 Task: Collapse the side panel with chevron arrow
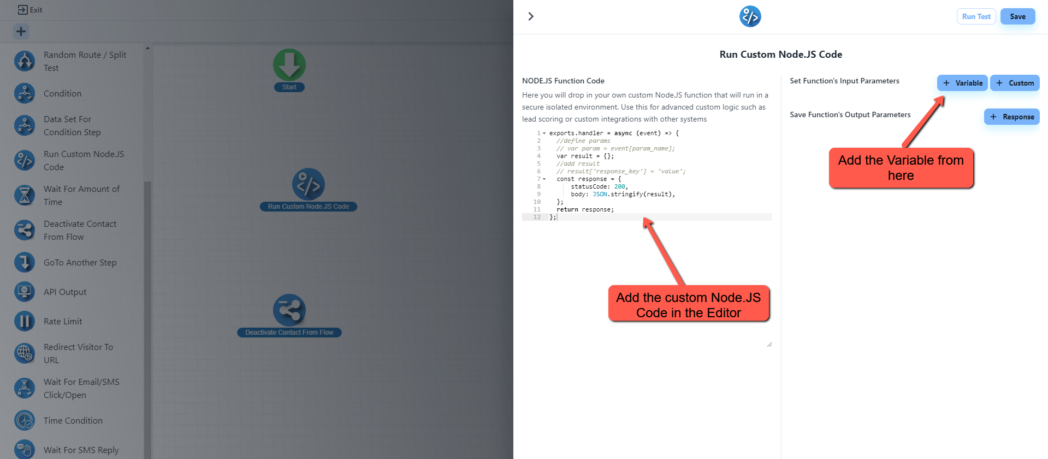[x=530, y=16]
